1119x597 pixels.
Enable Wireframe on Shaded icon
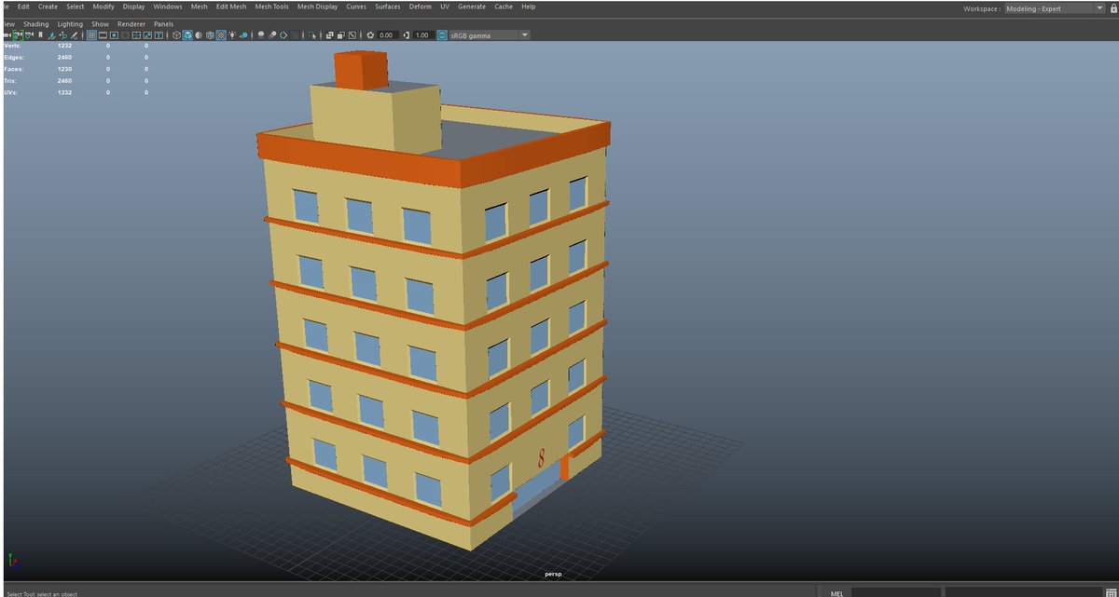click(x=210, y=35)
